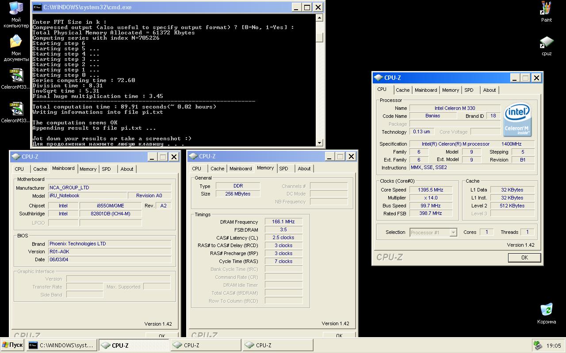Activate the first CPU-Z taskbar button
The image size is (566, 353).
pos(134,345)
